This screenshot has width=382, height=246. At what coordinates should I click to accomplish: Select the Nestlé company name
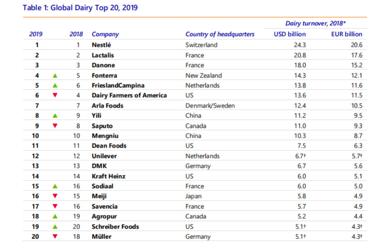point(101,45)
